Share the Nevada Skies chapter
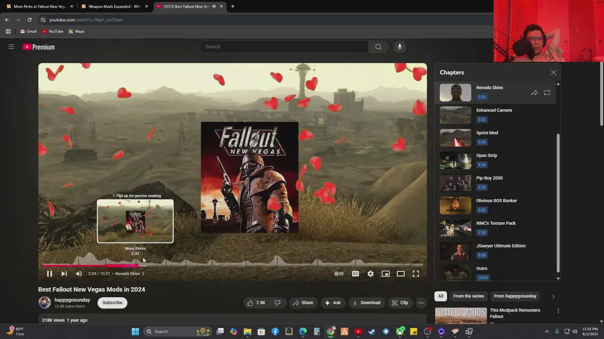The width and height of the screenshot is (604, 339). pyautogui.click(x=534, y=93)
